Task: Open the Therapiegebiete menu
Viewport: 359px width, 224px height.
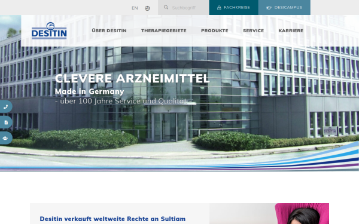Action: [x=164, y=30]
